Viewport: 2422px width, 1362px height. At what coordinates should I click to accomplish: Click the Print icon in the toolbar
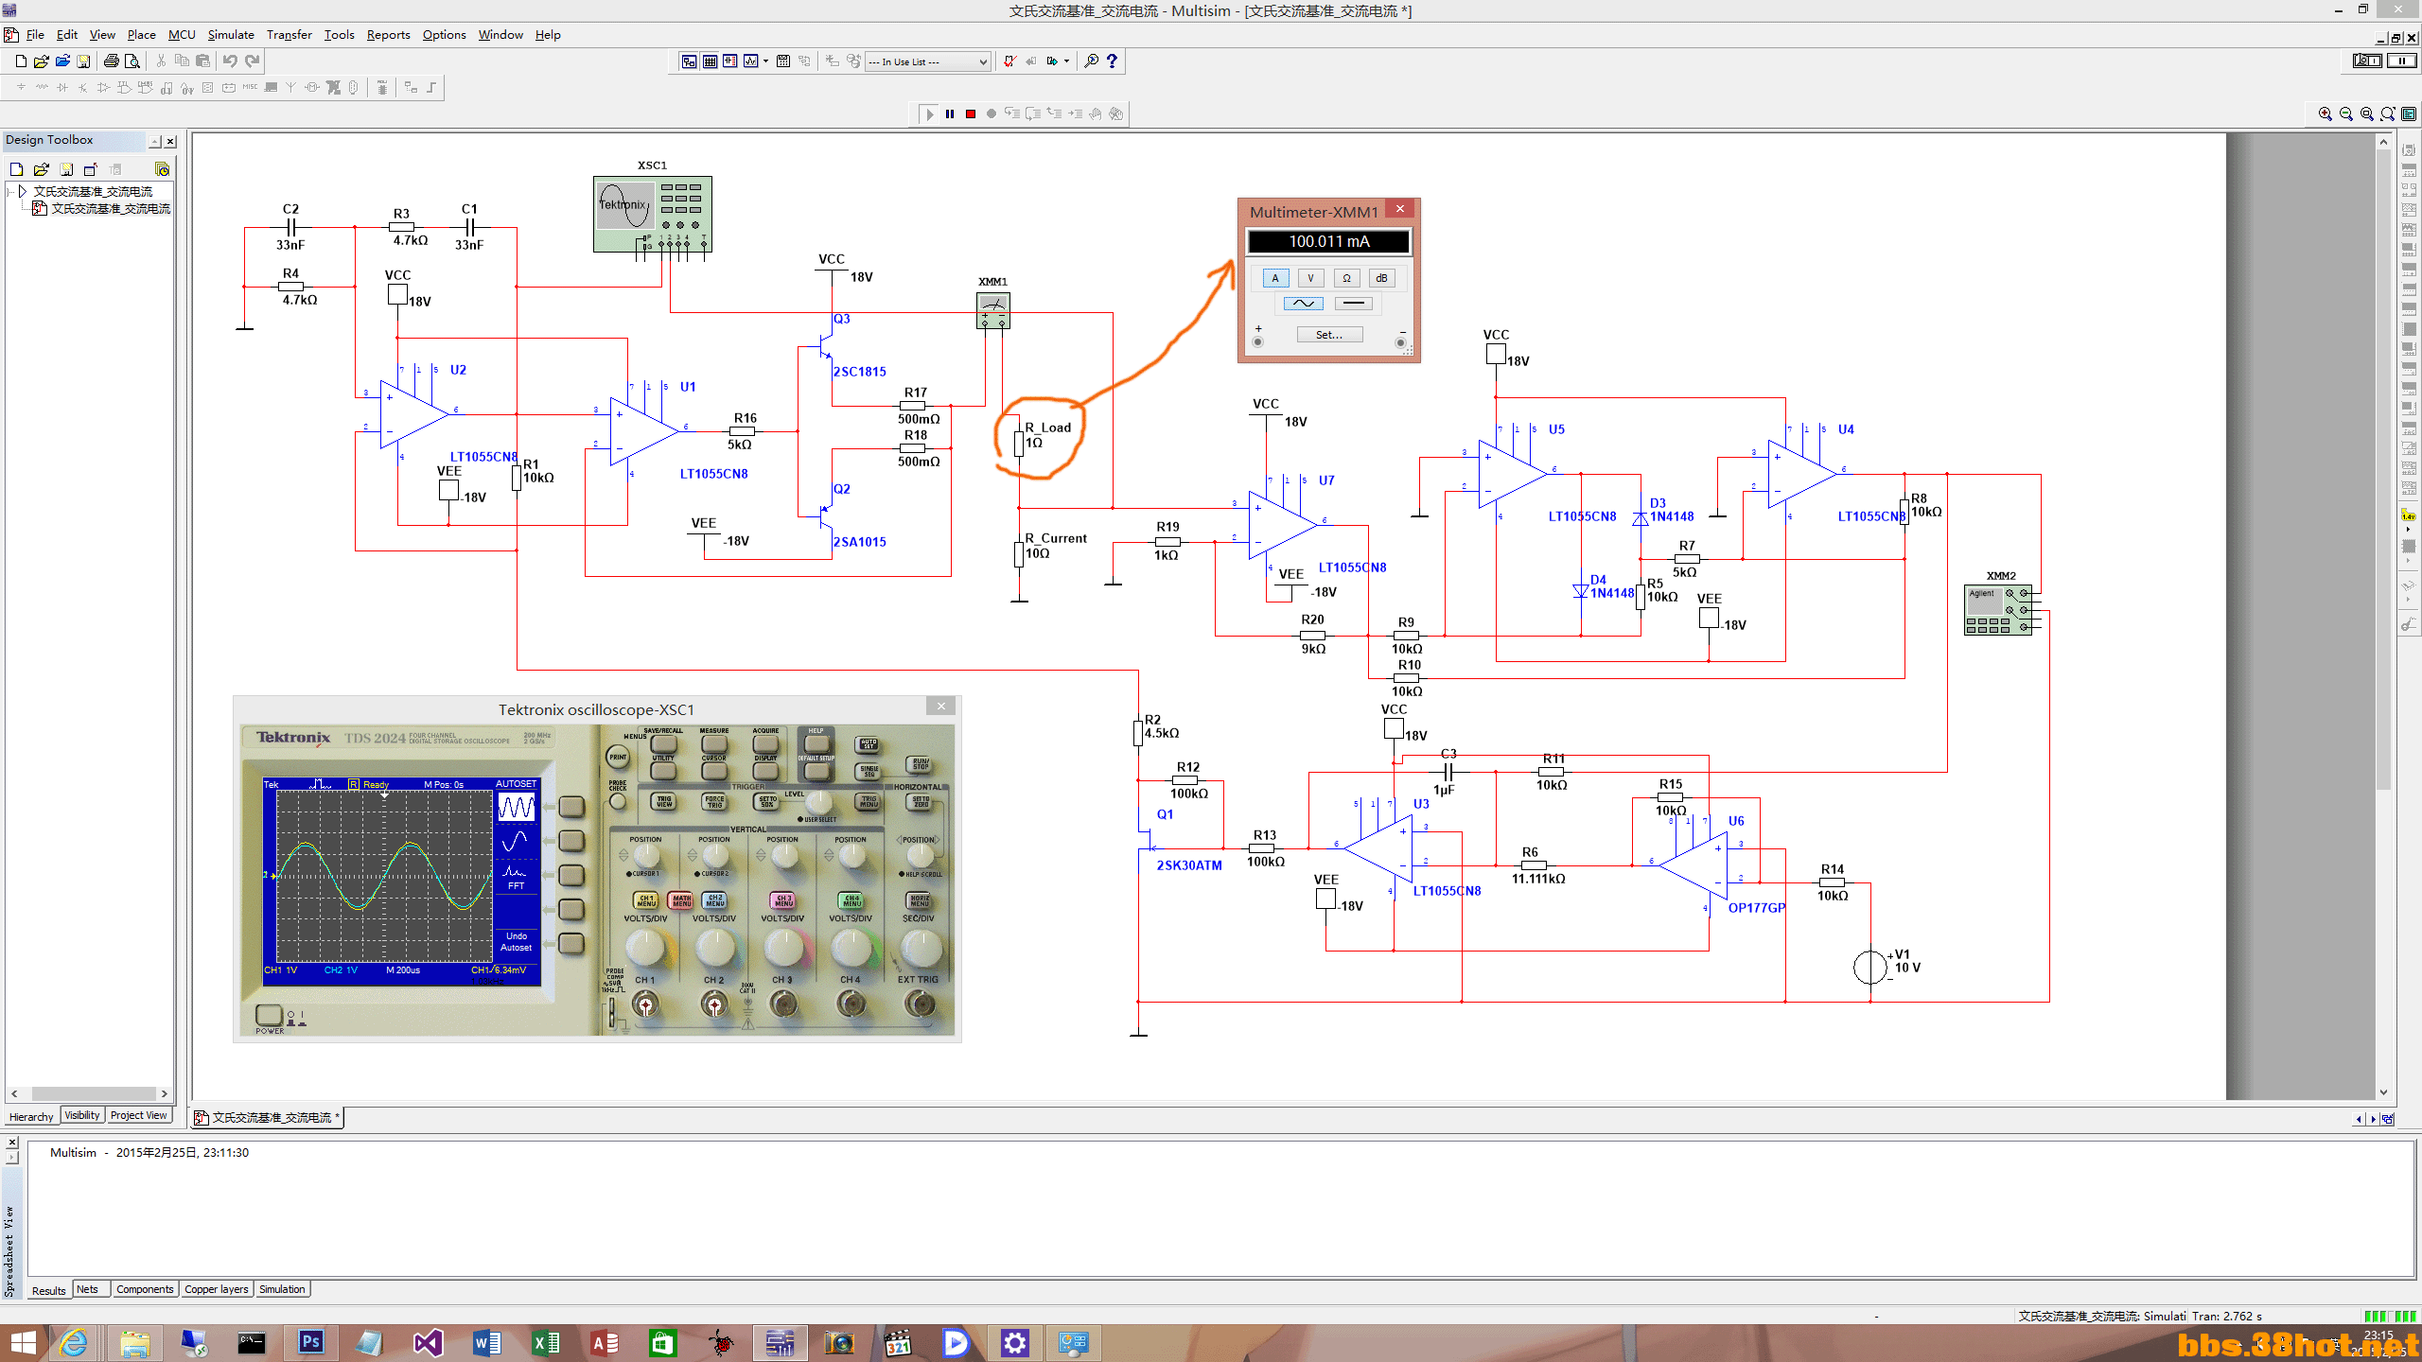(x=112, y=61)
